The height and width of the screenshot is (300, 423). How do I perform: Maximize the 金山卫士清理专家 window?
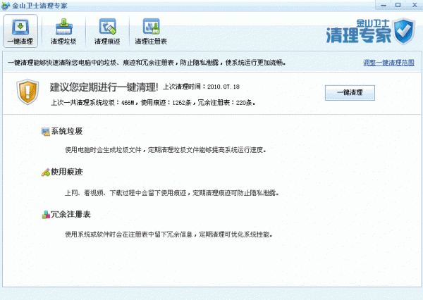click(x=398, y=5)
